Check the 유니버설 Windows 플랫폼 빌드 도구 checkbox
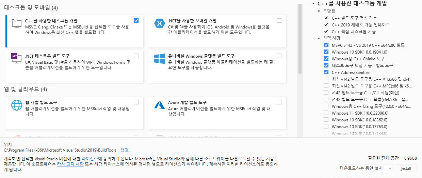The image size is (422, 178). click(279, 56)
